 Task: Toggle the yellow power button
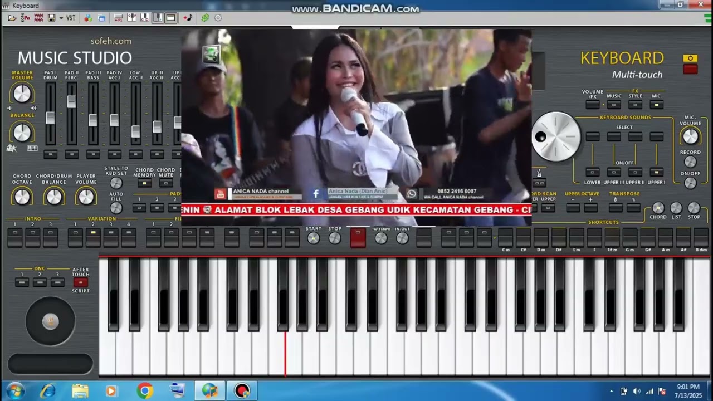pos(690,58)
